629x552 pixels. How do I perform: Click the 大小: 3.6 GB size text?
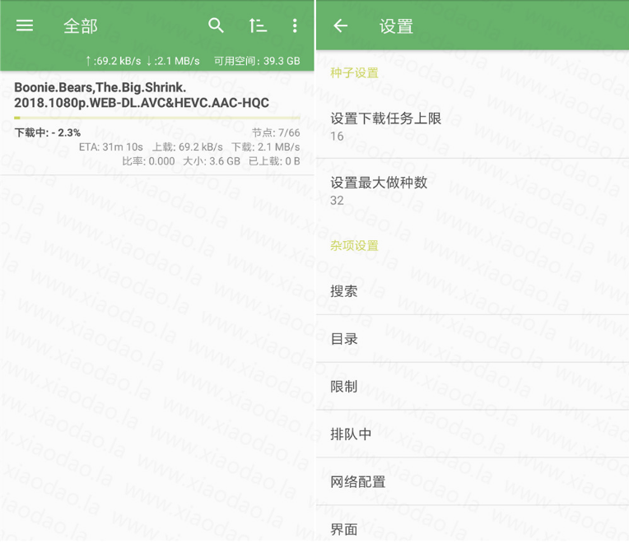pos(212,161)
